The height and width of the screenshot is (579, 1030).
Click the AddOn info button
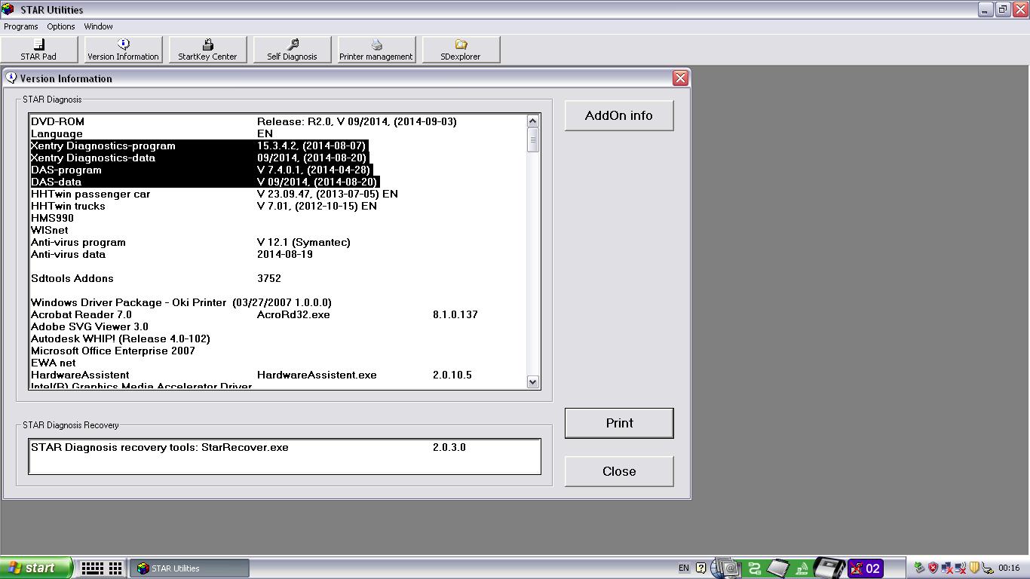click(x=619, y=115)
